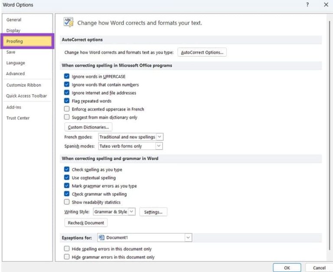333x272 pixels.
Task: Click the Custom Dictionaries button
Action: [88, 127]
